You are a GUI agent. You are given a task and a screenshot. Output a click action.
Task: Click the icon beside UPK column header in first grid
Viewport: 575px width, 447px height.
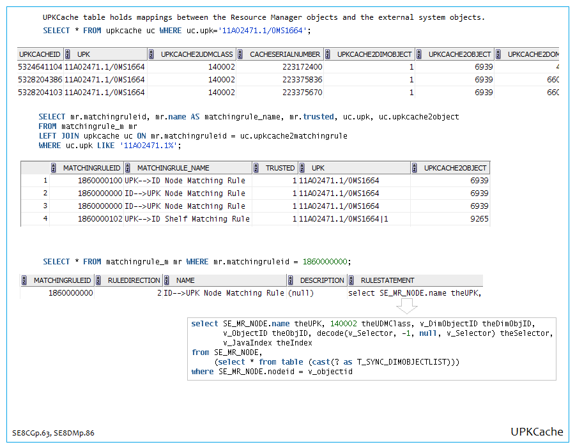click(x=68, y=55)
